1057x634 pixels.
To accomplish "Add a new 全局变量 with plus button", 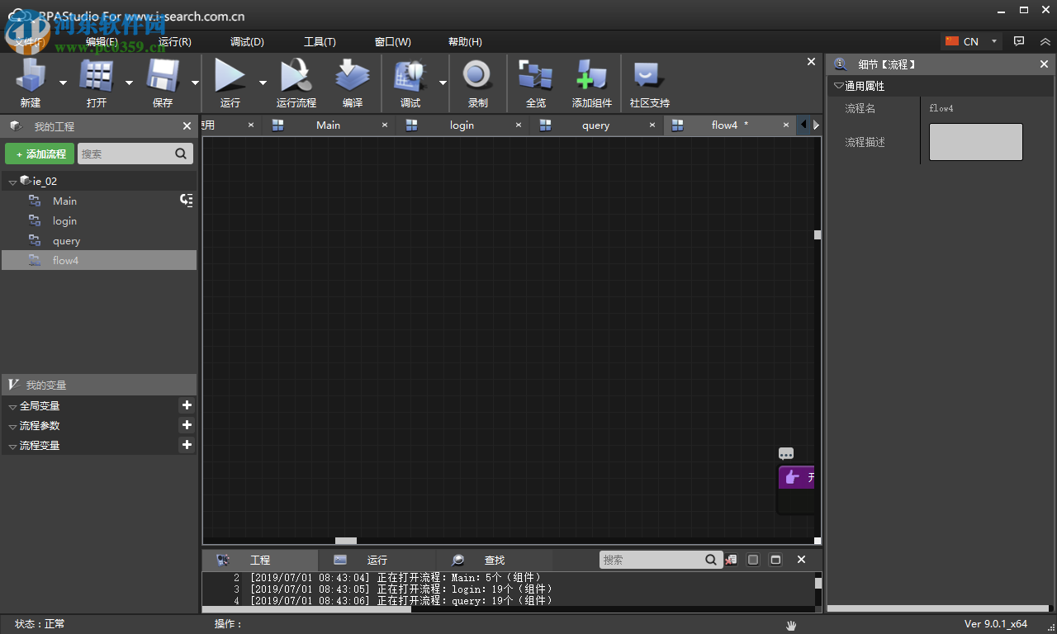I will (187, 405).
